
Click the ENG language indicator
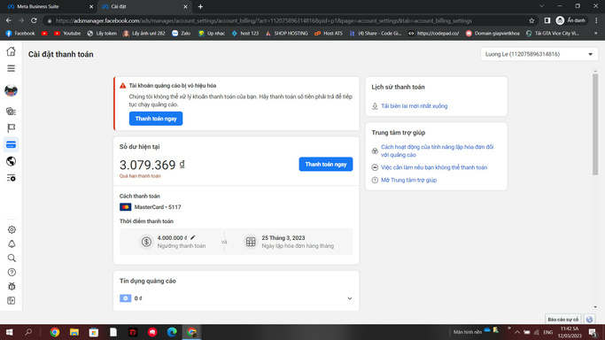tap(548, 332)
